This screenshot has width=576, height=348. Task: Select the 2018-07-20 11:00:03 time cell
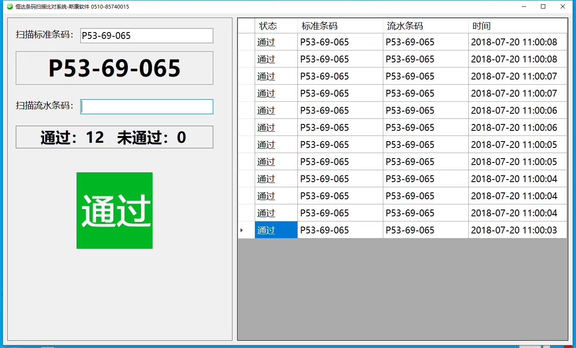tap(517, 230)
